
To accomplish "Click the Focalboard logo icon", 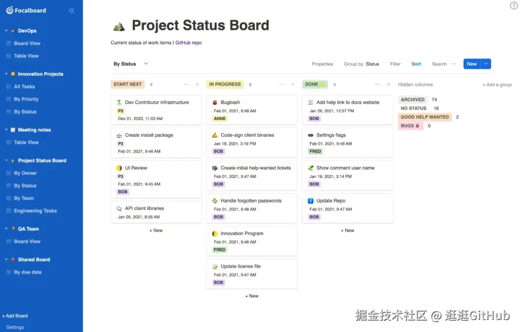I will point(10,10).
